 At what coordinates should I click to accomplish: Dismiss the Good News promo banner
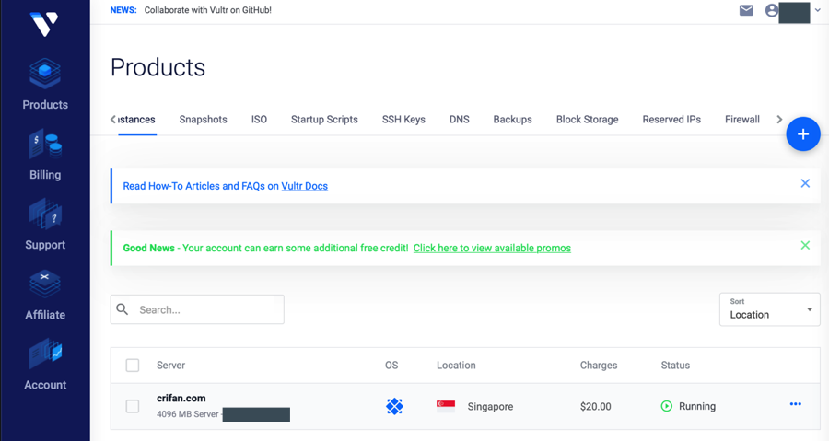(805, 246)
